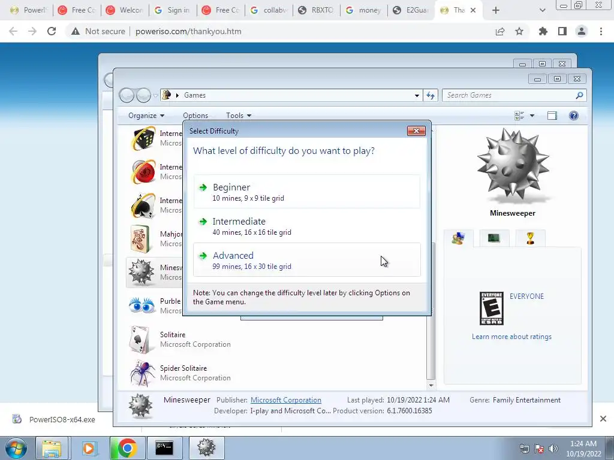Switch to the ratings tab in preview pane
Viewport: 614px width, 460px height.
[458, 238]
